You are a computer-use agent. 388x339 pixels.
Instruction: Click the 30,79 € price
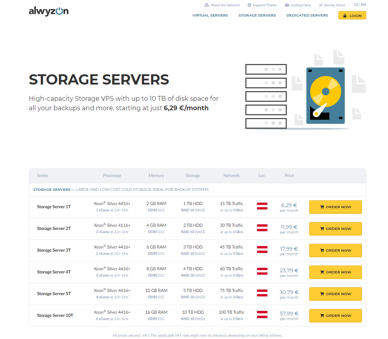289,292
